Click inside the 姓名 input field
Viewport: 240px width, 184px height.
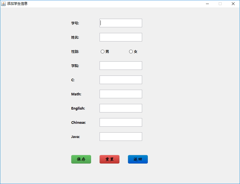121,37
